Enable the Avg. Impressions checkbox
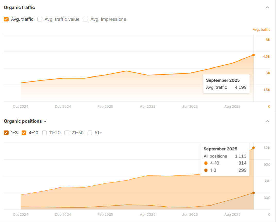The height and width of the screenshot is (222, 276). (x=86, y=19)
